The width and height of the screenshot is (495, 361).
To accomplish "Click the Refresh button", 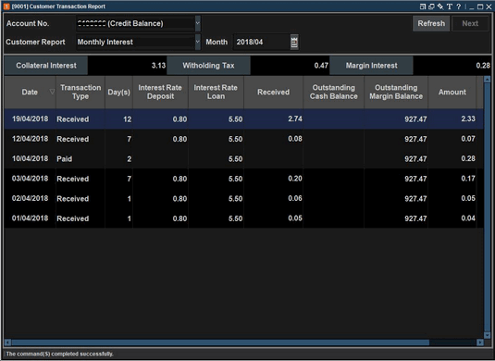I will [431, 23].
